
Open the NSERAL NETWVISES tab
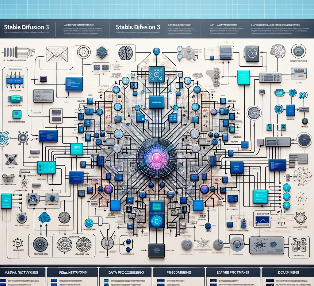point(22,272)
